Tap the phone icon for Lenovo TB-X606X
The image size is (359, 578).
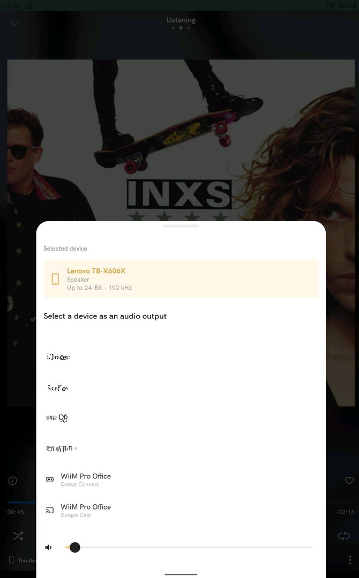coord(55,279)
